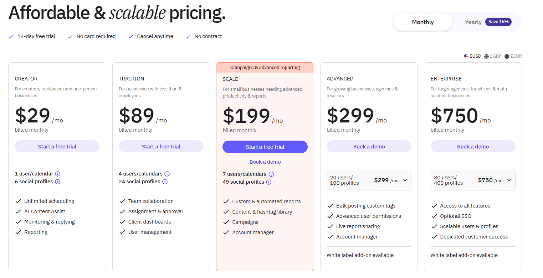The height and width of the screenshot is (278, 543).
Task: Click the info icon beside "7 users/calendars" on Scale
Action: click(271, 174)
